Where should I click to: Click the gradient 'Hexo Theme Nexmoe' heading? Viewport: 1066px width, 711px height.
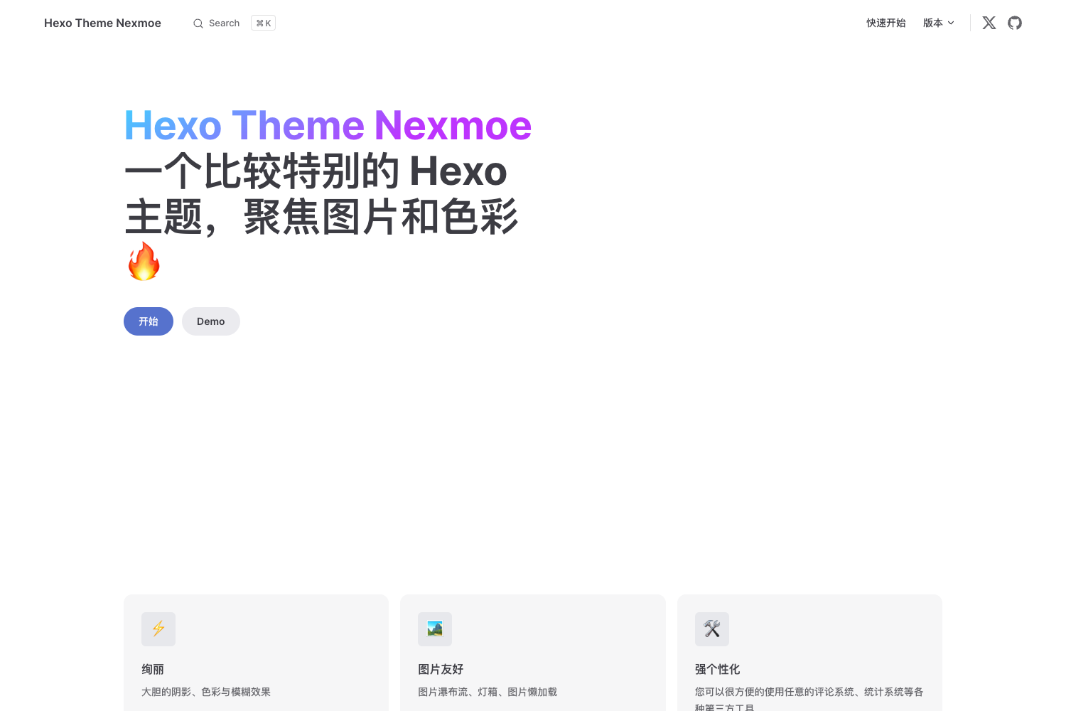click(328, 125)
